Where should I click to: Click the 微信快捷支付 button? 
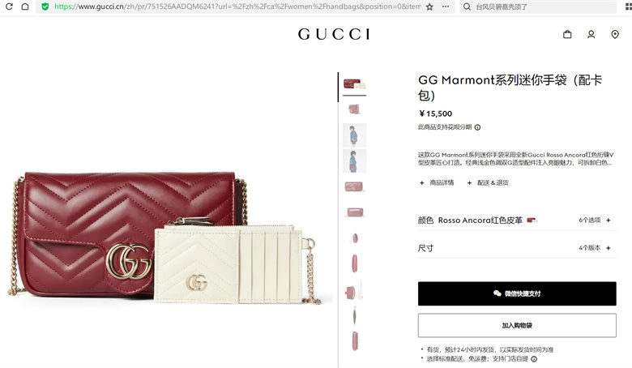click(x=517, y=293)
